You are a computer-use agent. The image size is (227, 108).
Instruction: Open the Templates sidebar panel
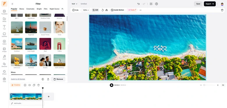point(4,12)
